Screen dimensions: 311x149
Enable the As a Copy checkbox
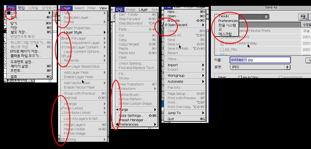pyautogui.click(x=240, y=78)
